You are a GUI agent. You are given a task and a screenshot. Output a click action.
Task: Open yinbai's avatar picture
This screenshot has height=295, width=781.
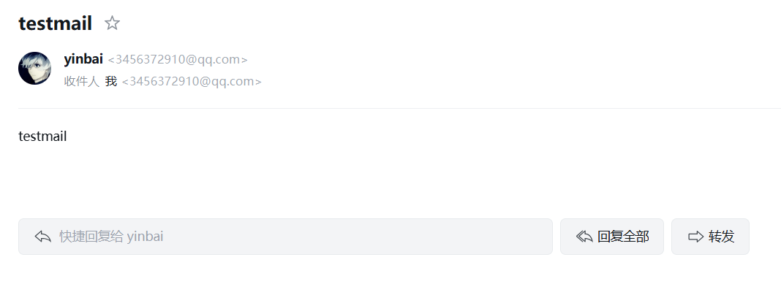[34, 68]
